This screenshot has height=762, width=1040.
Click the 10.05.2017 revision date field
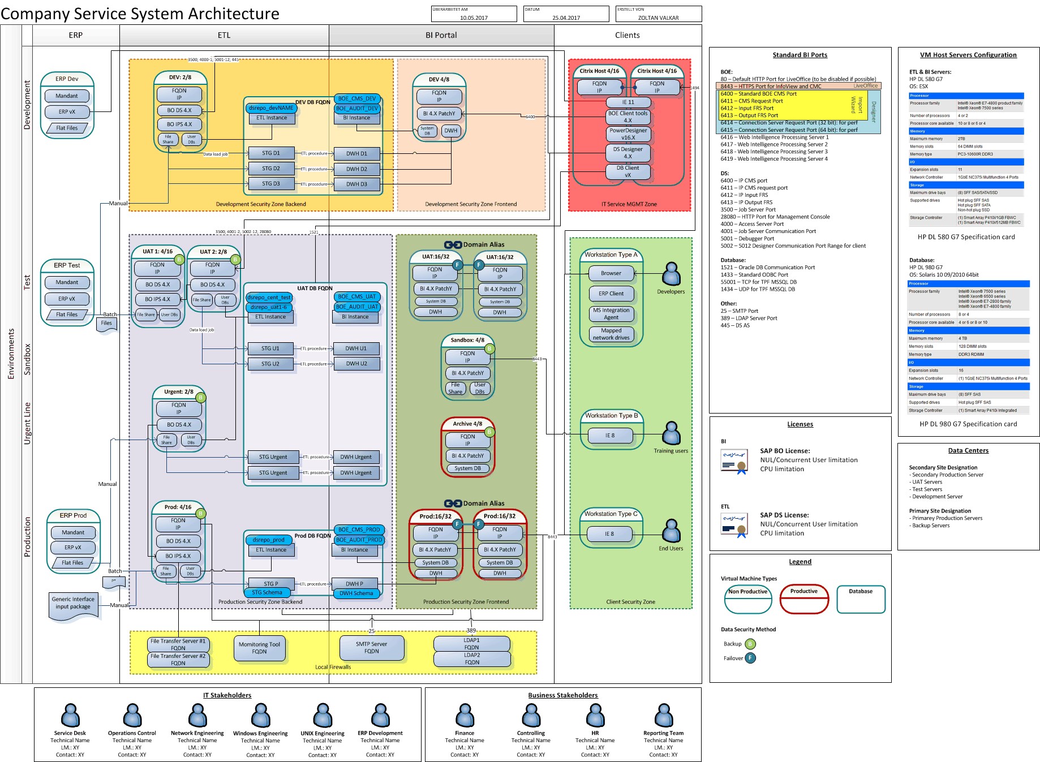(474, 14)
